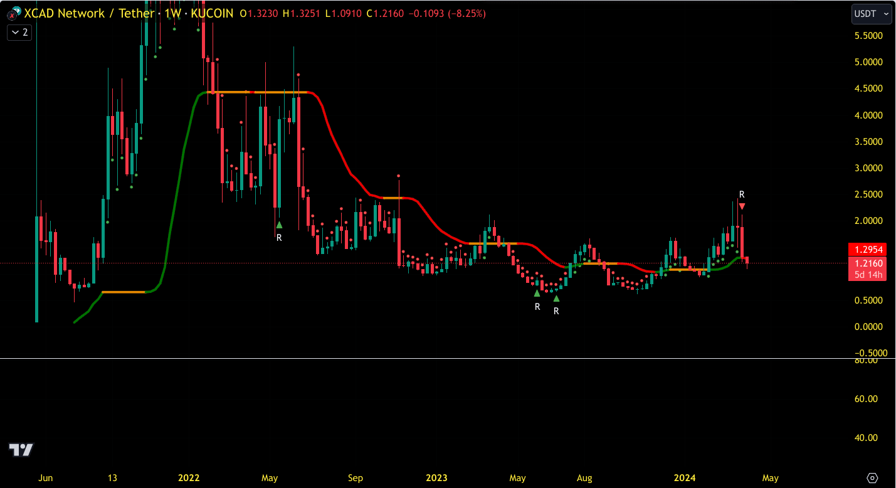Select the high value H1.3251

click(x=300, y=13)
